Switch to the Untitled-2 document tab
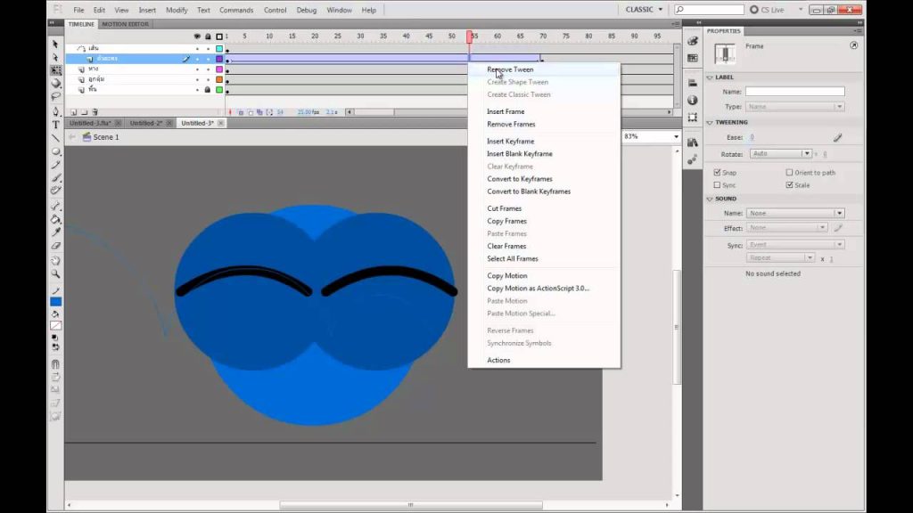 pyautogui.click(x=145, y=123)
